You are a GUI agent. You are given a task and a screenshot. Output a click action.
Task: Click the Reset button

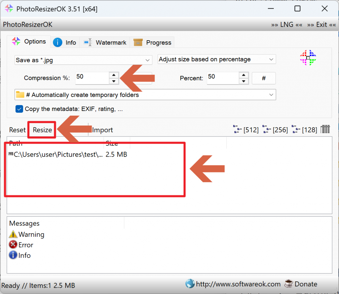17,130
